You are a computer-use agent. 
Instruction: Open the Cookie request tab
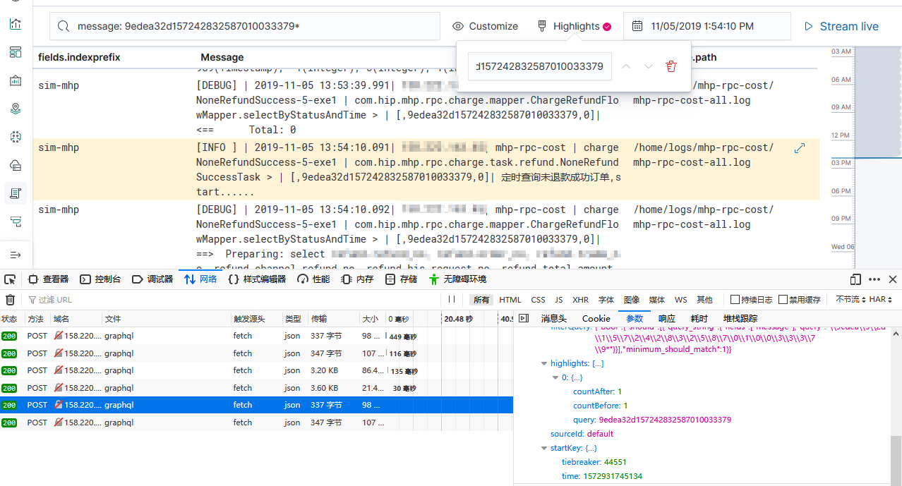(596, 319)
